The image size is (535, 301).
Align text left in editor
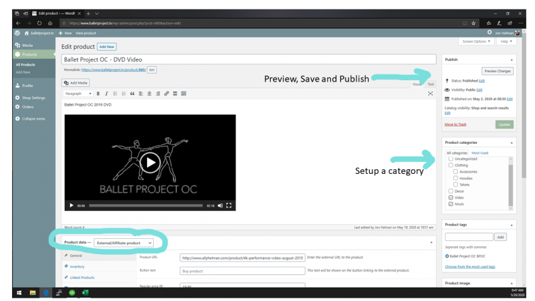coord(141,94)
